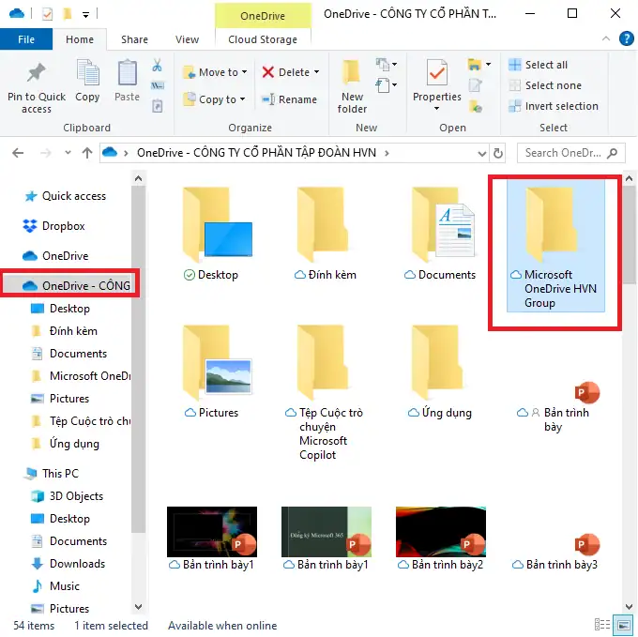Click the Cut scissors icon

(x=158, y=66)
